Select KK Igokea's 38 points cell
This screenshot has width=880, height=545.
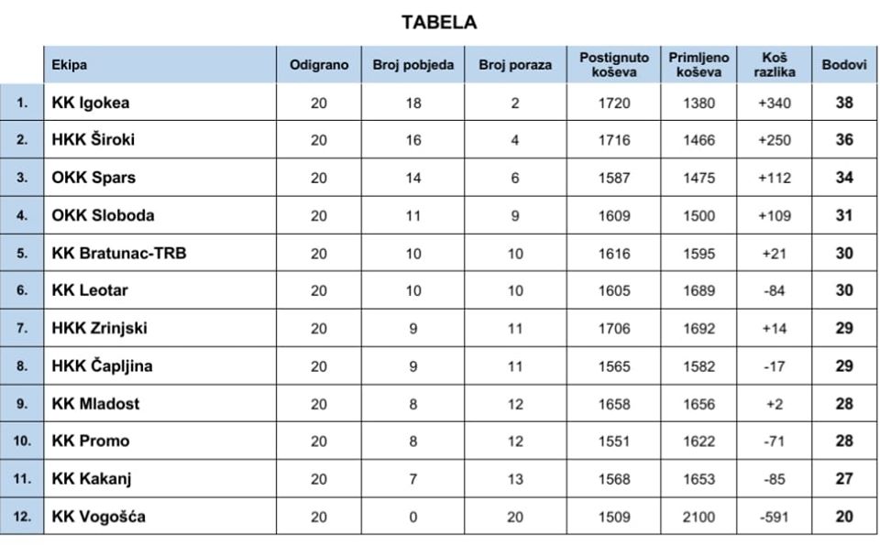tap(844, 103)
